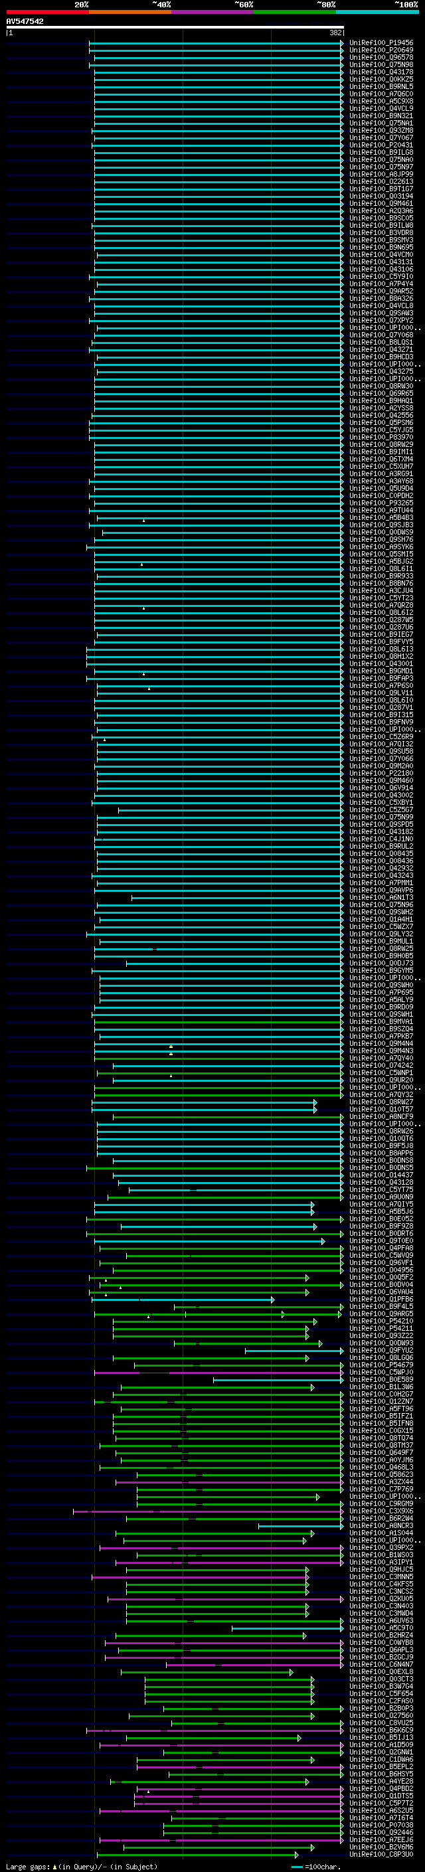The height and width of the screenshot is (1872, 425).
Task: Click UniRef100_Q10T57 label
Action: click(x=381, y=1110)
